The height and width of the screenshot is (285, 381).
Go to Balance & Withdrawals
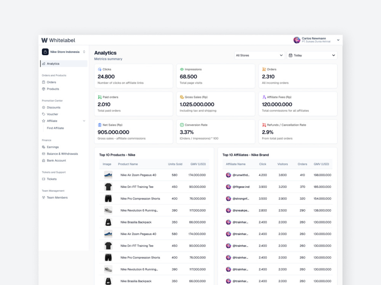tap(62, 154)
